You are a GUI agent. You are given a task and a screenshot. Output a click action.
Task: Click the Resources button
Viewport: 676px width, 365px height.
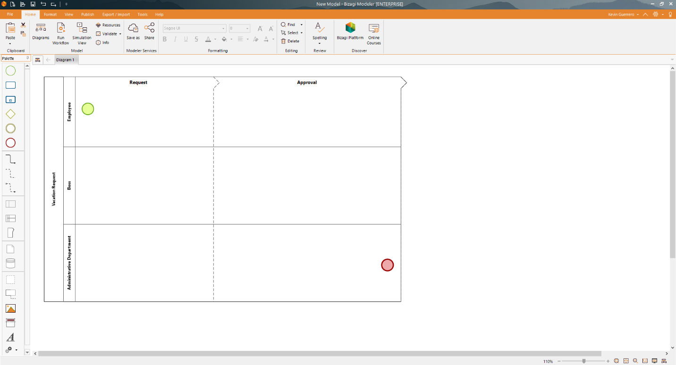pyautogui.click(x=108, y=25)
